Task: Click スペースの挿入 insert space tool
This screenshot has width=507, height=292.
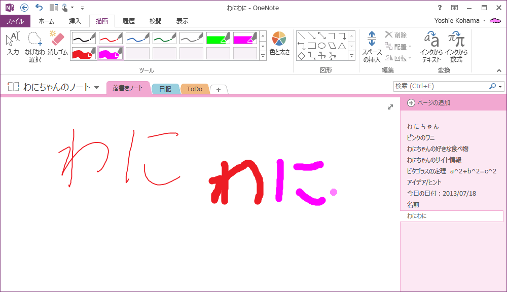Action: point(372,47)
